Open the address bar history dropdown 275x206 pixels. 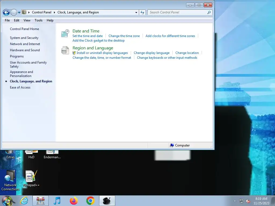(x=136, y=12)
